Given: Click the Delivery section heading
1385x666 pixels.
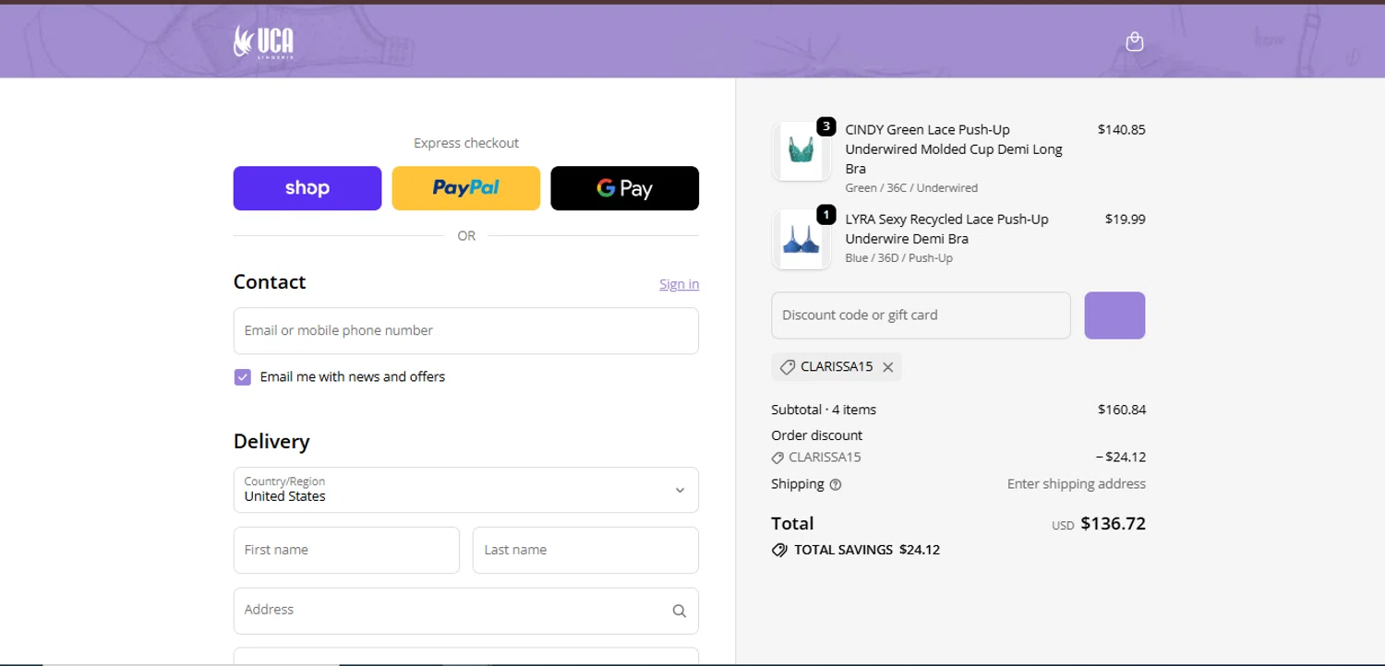Looking at the screenshot, I should pos(271,442).
